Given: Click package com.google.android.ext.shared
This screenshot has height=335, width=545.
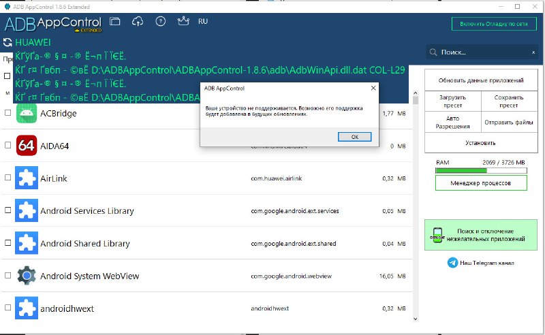Looking at the screenshot, I should click(x=294, y=244).
